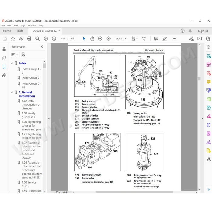This screenshot has height=212, width=212.
Task: Open the zoom level dropdown
Action: [x=126, y=39]
